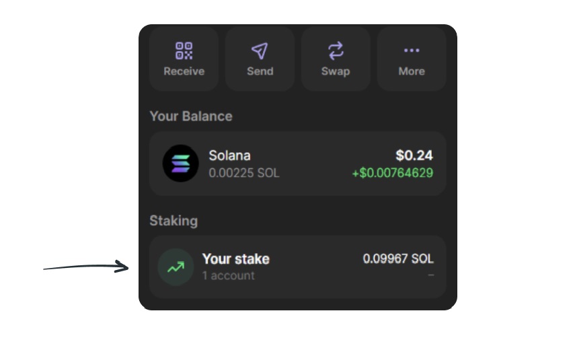Click the green staking trend arrow icon

pyautogui.click(x=176, y=267)
